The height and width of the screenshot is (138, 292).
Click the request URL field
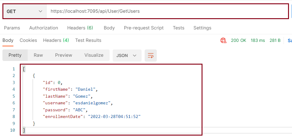point(167,12)
